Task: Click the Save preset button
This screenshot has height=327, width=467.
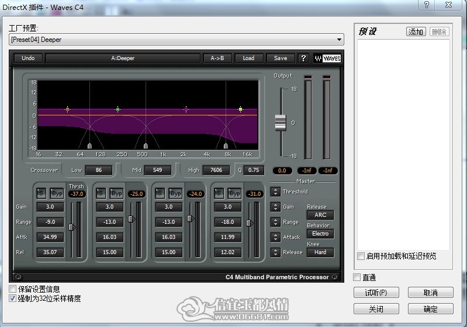Action: pyautogui.click(x=281, y=58)
